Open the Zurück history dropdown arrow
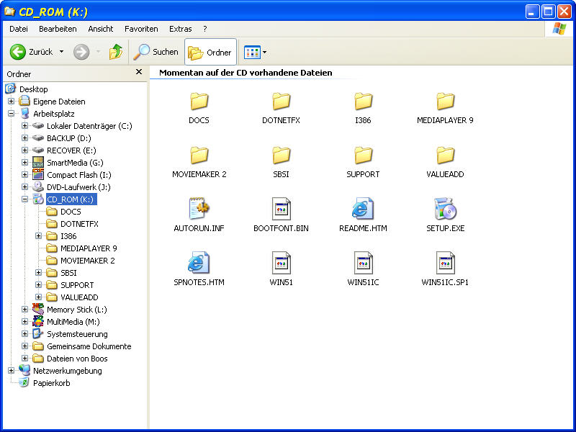This screenshot has height=432, width=576. (x=61, y=52)
